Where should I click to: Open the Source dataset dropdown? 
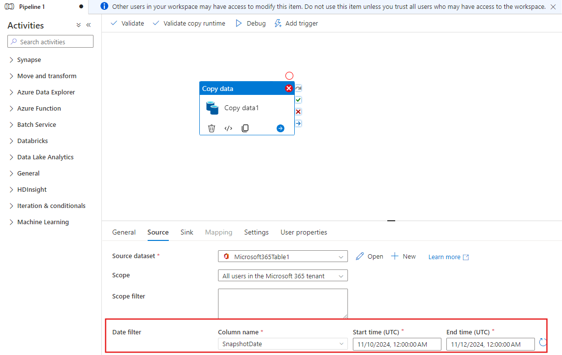[283, 257]
